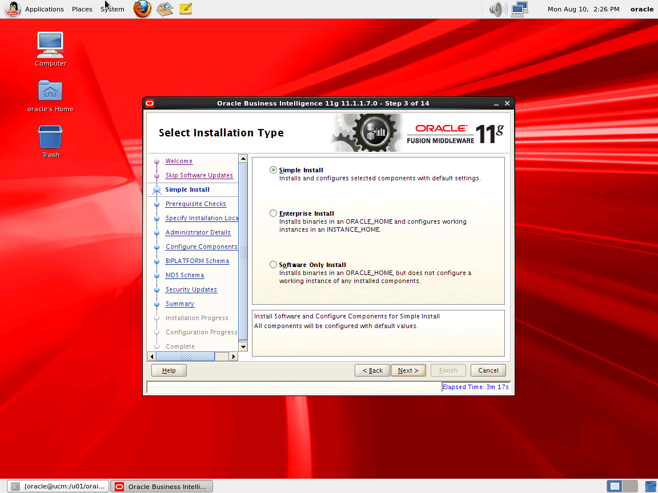The image size is (658, 493).
Task: Open the Computer desktop icon
Action: pyautogui.click(x=50, y=50)
